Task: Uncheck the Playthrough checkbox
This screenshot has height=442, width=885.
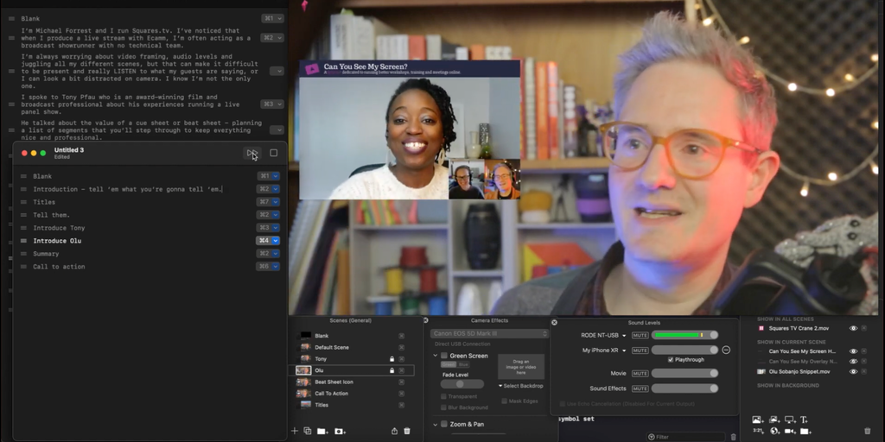Action: [x=670, y=359]
